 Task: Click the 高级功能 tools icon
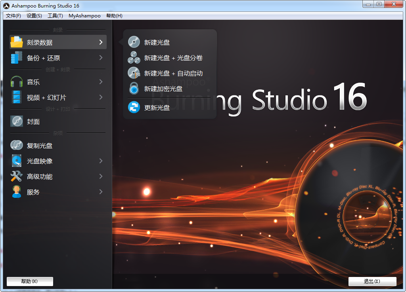17,176
